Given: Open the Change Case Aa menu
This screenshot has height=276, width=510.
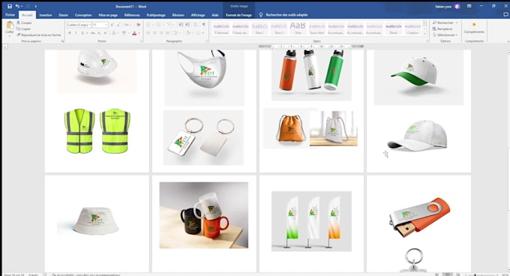Looking at the screenshot, I should (127, 25).
